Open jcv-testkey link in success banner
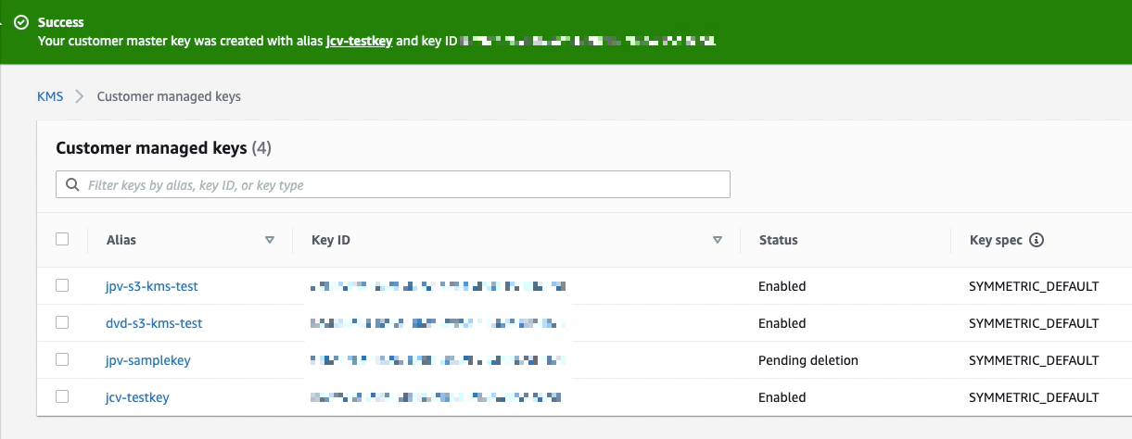This screenshot has height=439, width=1132. [360, 41]
